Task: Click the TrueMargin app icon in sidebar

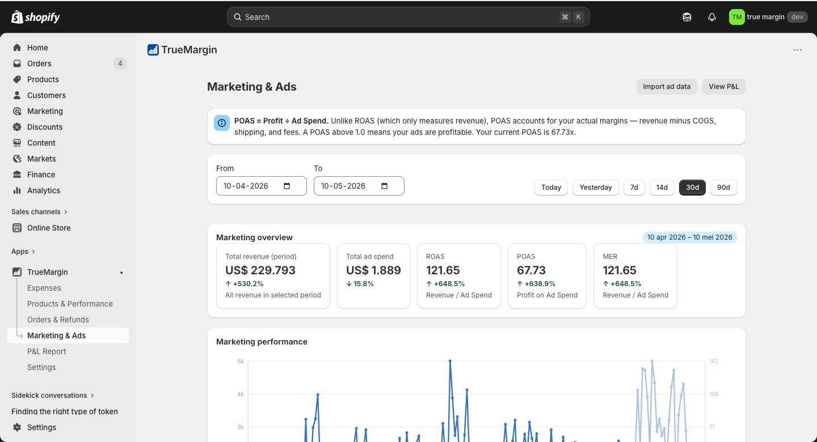Action: click(x=17, y=272)
